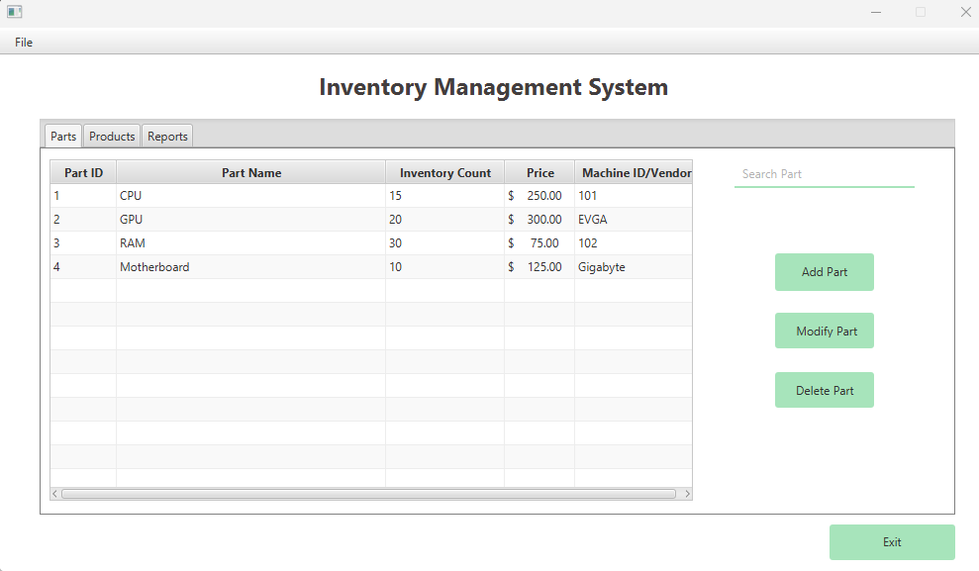Screen dimensions: 979x571
Task: Click inventory count 10 cell
Action: pyautogui.click(x=445, y=267)
